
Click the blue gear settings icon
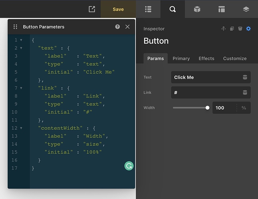[x=248, y=29]
